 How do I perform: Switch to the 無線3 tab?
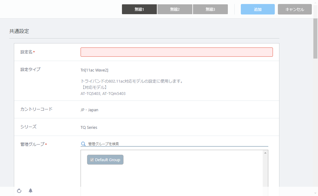click(x=210, y=9)
